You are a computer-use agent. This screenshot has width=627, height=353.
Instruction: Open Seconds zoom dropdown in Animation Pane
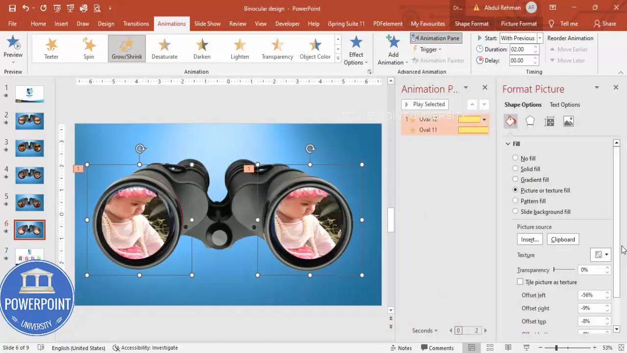(x=425, y=330)
